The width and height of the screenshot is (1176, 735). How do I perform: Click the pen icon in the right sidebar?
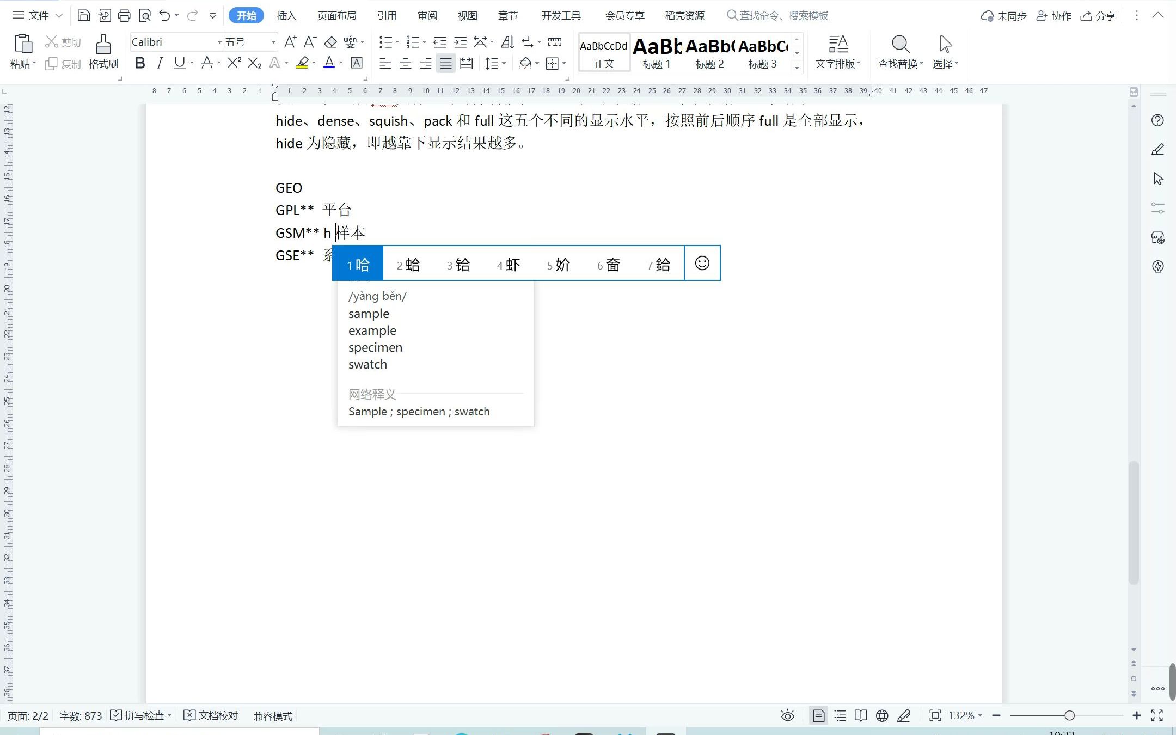(x=1157, y=150)
